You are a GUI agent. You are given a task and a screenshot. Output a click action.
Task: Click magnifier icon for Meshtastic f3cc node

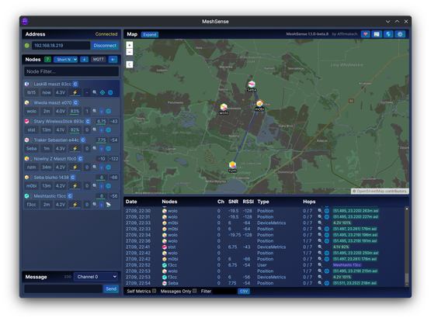[x=95, y=205]
